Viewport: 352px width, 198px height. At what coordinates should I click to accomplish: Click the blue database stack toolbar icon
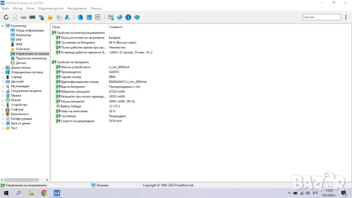[x=89, y=17]
